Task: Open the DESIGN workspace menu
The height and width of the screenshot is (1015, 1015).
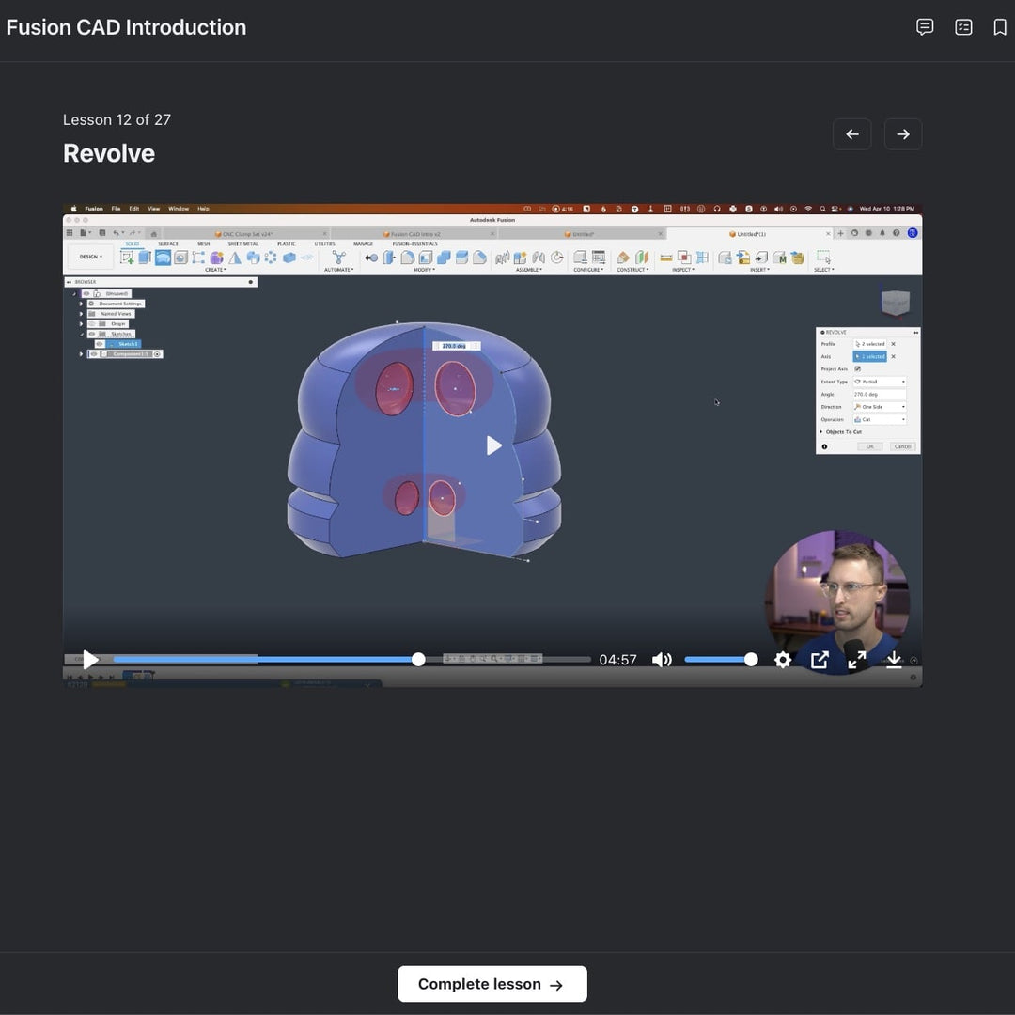Action: (90, 257)
